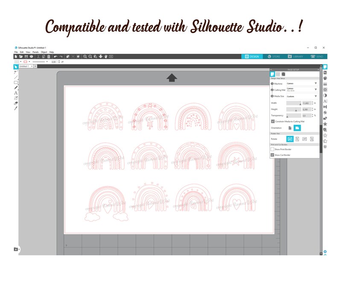Open the Page Setup panel icon in sidebar
The image size is (339, 286).
point(325,67)
